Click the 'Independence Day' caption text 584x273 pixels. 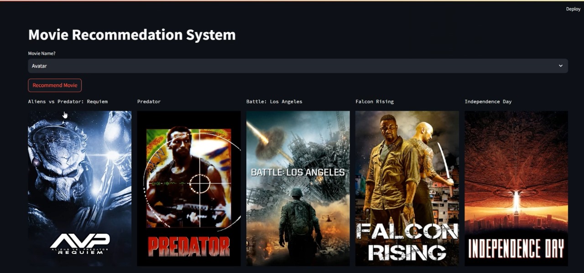[488, 102]
